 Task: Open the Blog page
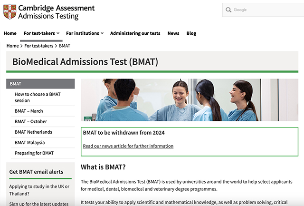tap(191, 33)
